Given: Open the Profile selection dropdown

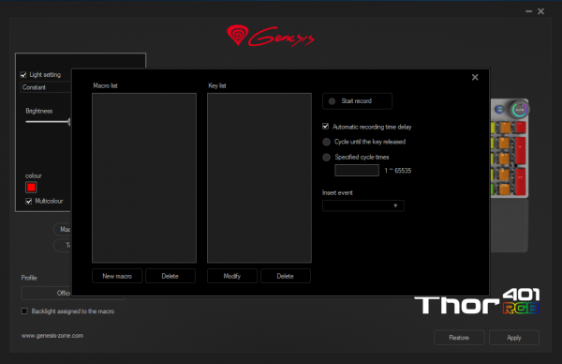Looking at the screenshot, I should coord(47,293).
